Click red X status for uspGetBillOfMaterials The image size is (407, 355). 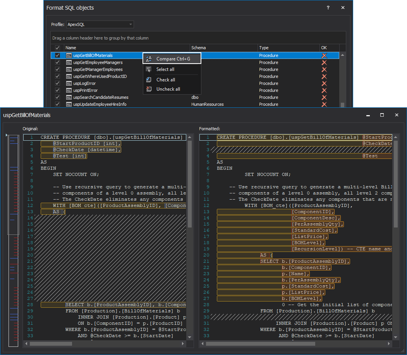(x=324, y=55)
